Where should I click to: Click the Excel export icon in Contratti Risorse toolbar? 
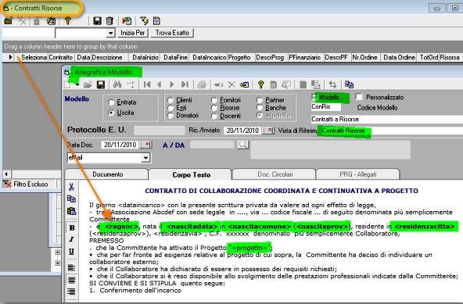[127, 21]
